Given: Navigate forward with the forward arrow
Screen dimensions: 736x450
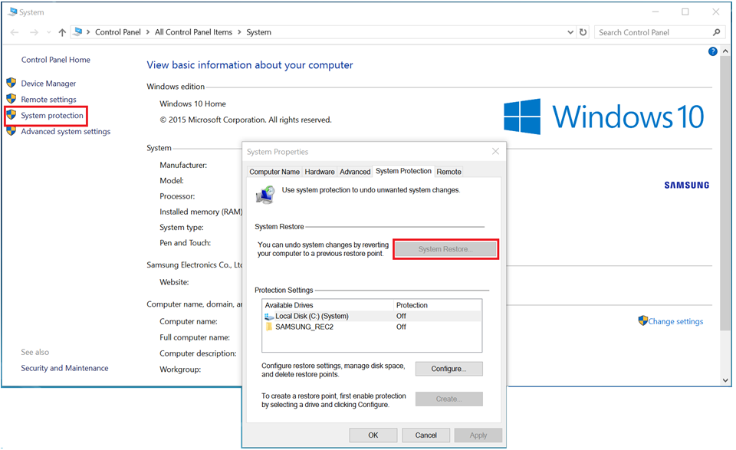Looking at the screenshot, I should coord(34,32).
